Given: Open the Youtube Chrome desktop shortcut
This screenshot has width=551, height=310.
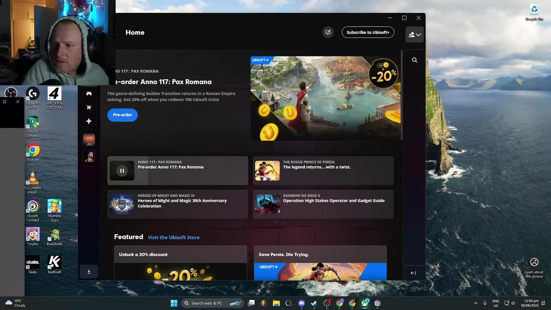Looking at the screenshot, I should pyautogui.click(x=33, y=152).
